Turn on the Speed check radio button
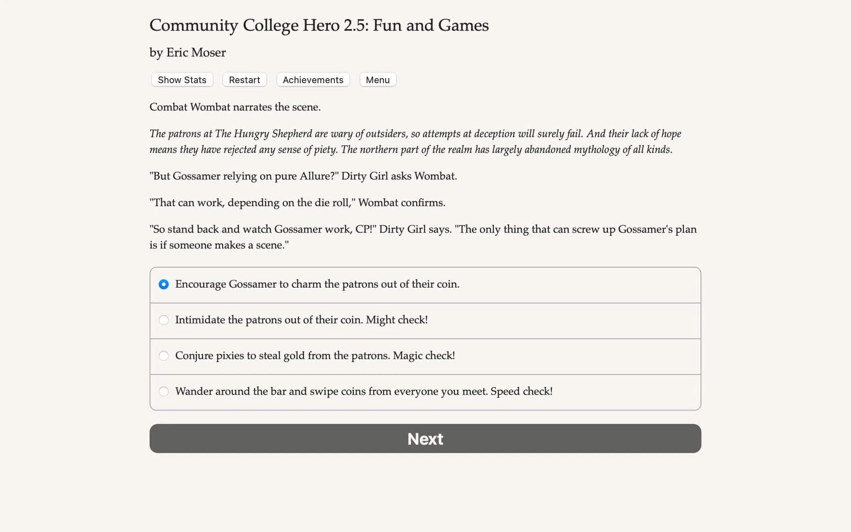Image resolution: width=851 pixels, height=532 pixels. coord(164,391)
